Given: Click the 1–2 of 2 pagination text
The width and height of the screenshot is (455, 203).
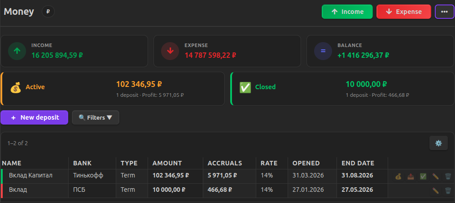Looking at the screenshot, I should 17,143.
